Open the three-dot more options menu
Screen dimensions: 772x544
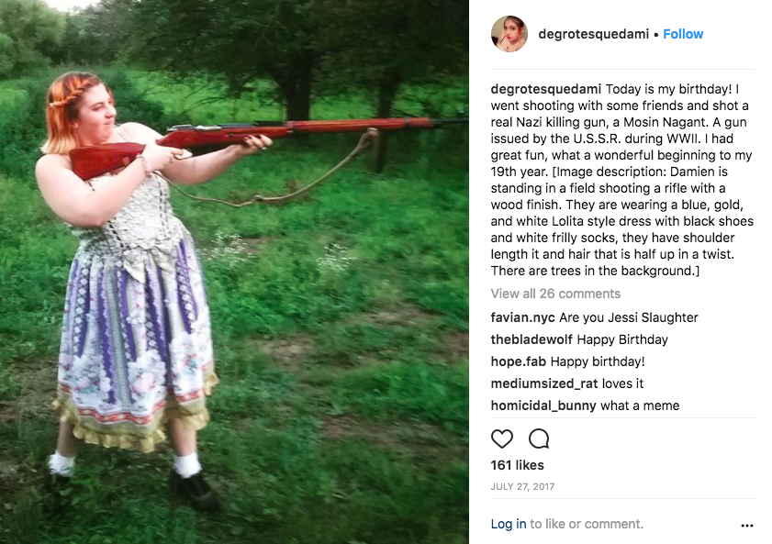click(747, 526)
